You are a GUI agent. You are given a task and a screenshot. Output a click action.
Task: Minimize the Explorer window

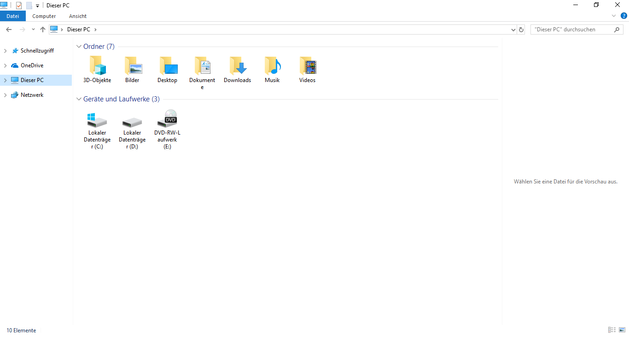(576, 5)
